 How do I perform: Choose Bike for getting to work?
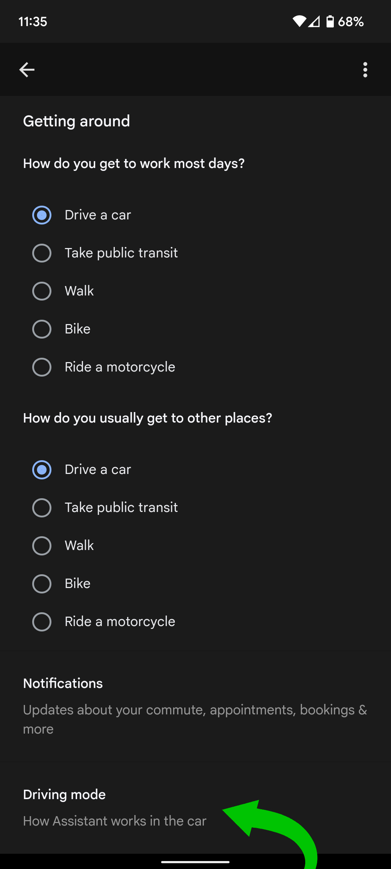[x=42, y=329]
